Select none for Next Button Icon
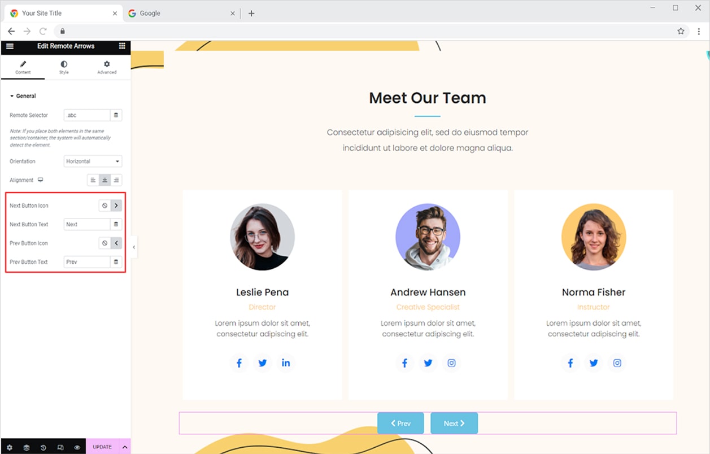This screenshot has width=710, height=454. pyautogui.click(x=104, y=206)
